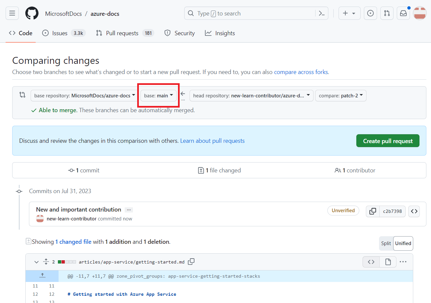The height and width of the screenshot is (303, 431).
Task: Open the command palette beside the search bar
Action: (321, 13)
